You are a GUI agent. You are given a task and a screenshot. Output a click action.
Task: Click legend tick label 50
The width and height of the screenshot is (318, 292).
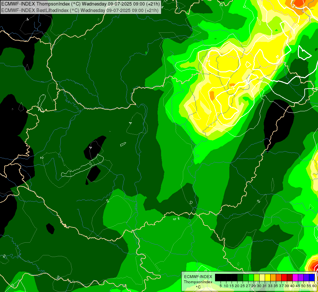pyautogui.click(x=304, y=286)
